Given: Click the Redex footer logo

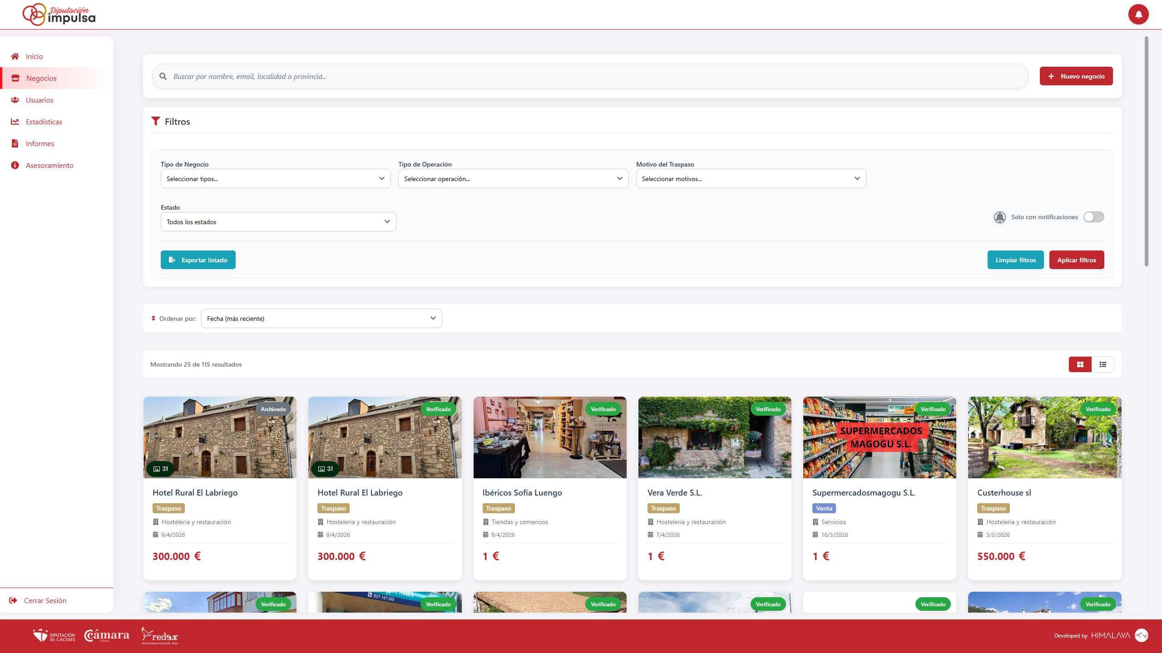Looking at the screenshot, I should coord(159,636).
